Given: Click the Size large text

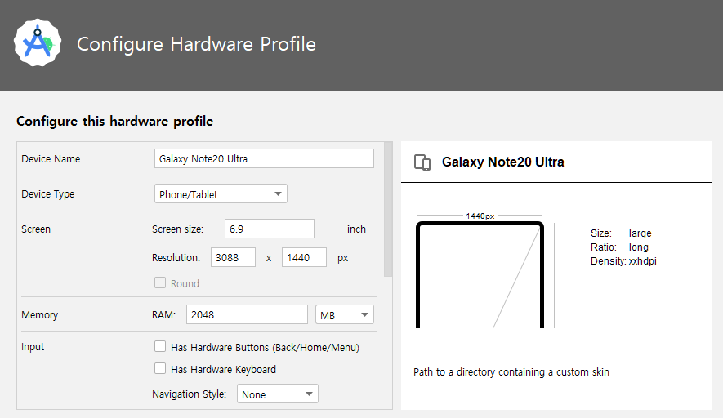Looking at the screenshot, I should 621,233.
